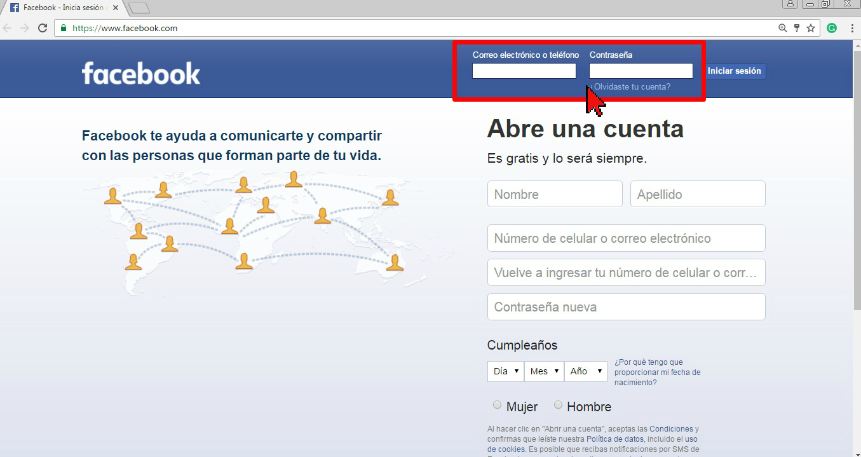Restore down the Chrome window
Viewport: 861px width, 457px height.
tap(825, 4)
